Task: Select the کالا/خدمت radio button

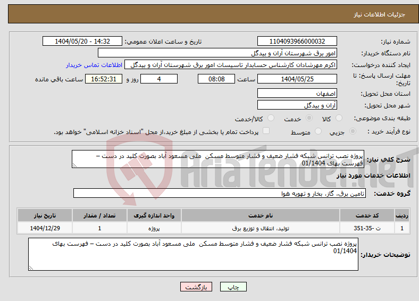Action: [271, 118]
